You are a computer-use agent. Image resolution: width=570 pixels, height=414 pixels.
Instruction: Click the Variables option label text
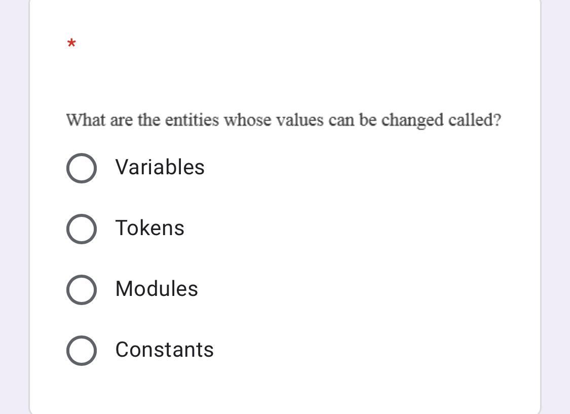click(160, 167)
